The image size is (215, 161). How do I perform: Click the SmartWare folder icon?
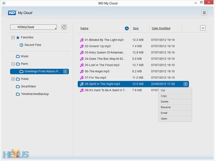point(18,86)
